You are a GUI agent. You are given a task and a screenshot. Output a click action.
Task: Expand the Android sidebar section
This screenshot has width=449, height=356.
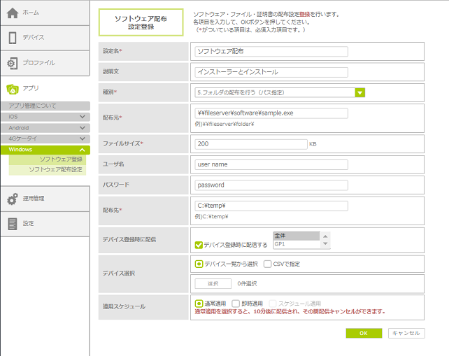click(x=83, y=128)
